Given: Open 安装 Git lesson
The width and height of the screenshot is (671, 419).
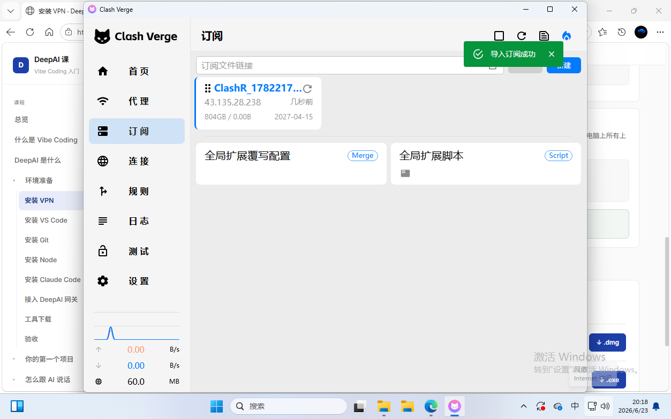Looking at the screenshot, I should click(x=36, y=240).
